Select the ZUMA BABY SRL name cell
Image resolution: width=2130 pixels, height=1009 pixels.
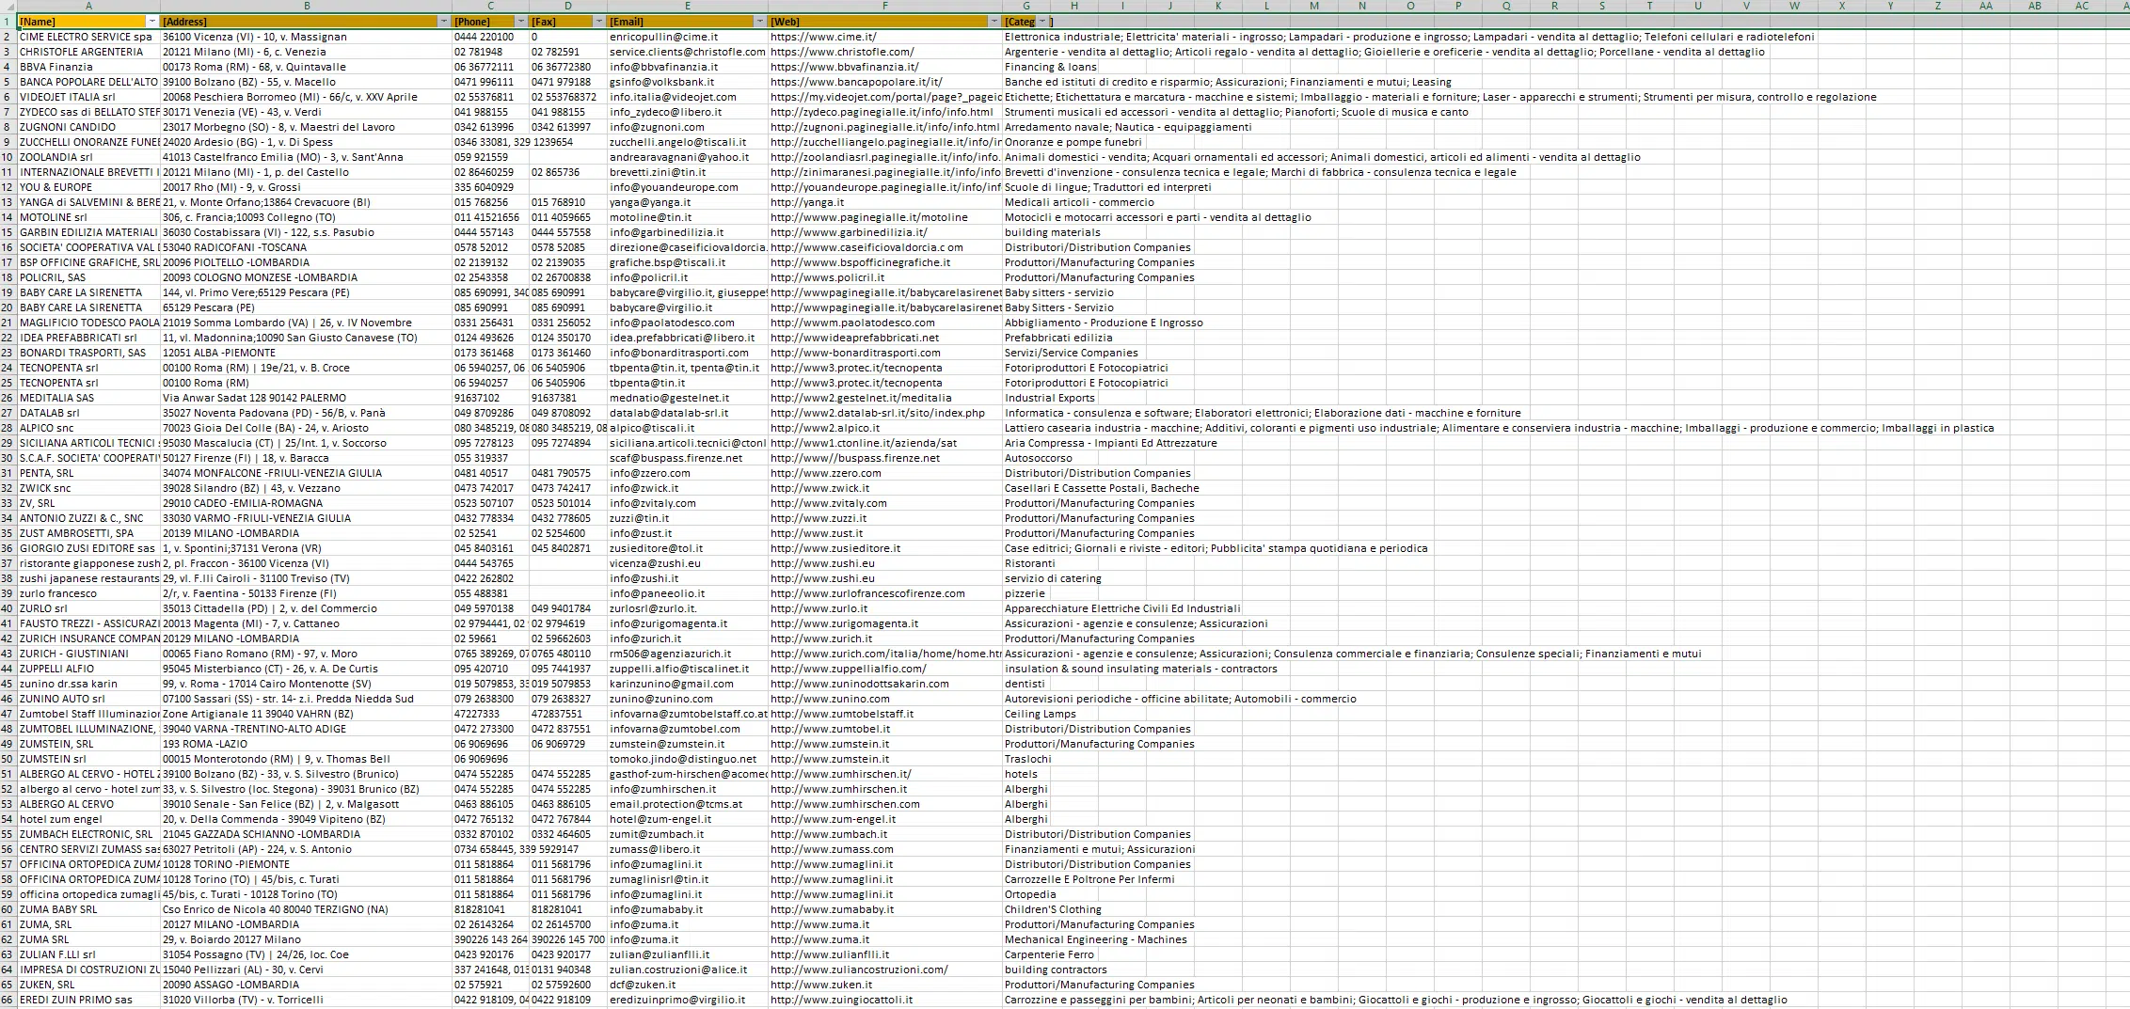[88, 909]
